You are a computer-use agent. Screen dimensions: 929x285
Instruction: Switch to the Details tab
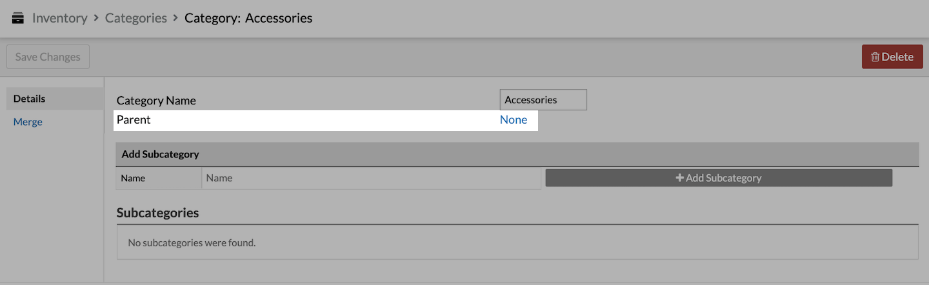click(x=30, y=99)
